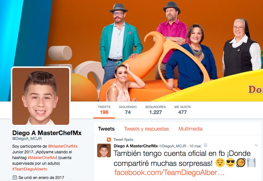Click the tweet author name Diego A MasterChefMx
The width and height of the screenshot is (263, 181).
(x=136, y=146)
